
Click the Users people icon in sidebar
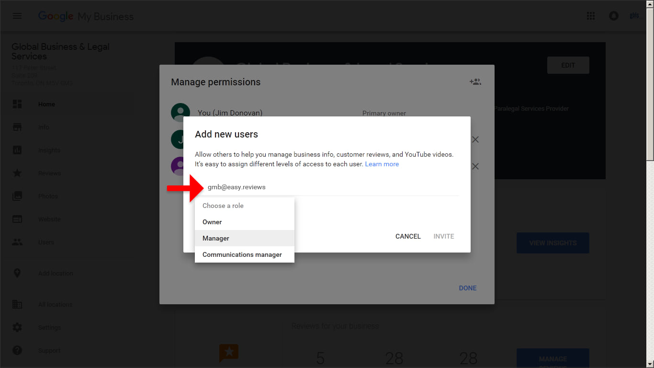[17, 242]
